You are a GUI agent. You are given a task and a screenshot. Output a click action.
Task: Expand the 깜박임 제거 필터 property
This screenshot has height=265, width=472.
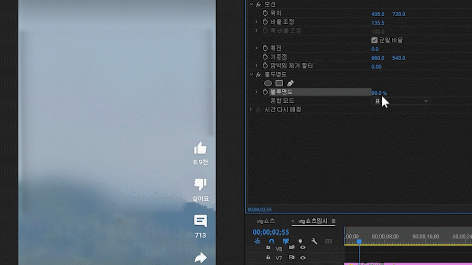[x=256, y=65]
